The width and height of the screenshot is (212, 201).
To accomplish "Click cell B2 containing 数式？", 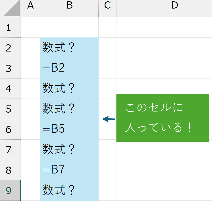I will (69, 48).
